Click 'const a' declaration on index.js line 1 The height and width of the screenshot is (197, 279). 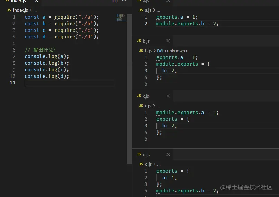point(35,17)
